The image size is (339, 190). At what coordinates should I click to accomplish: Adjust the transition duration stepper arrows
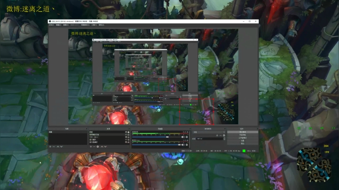click(x=224, y=139)
